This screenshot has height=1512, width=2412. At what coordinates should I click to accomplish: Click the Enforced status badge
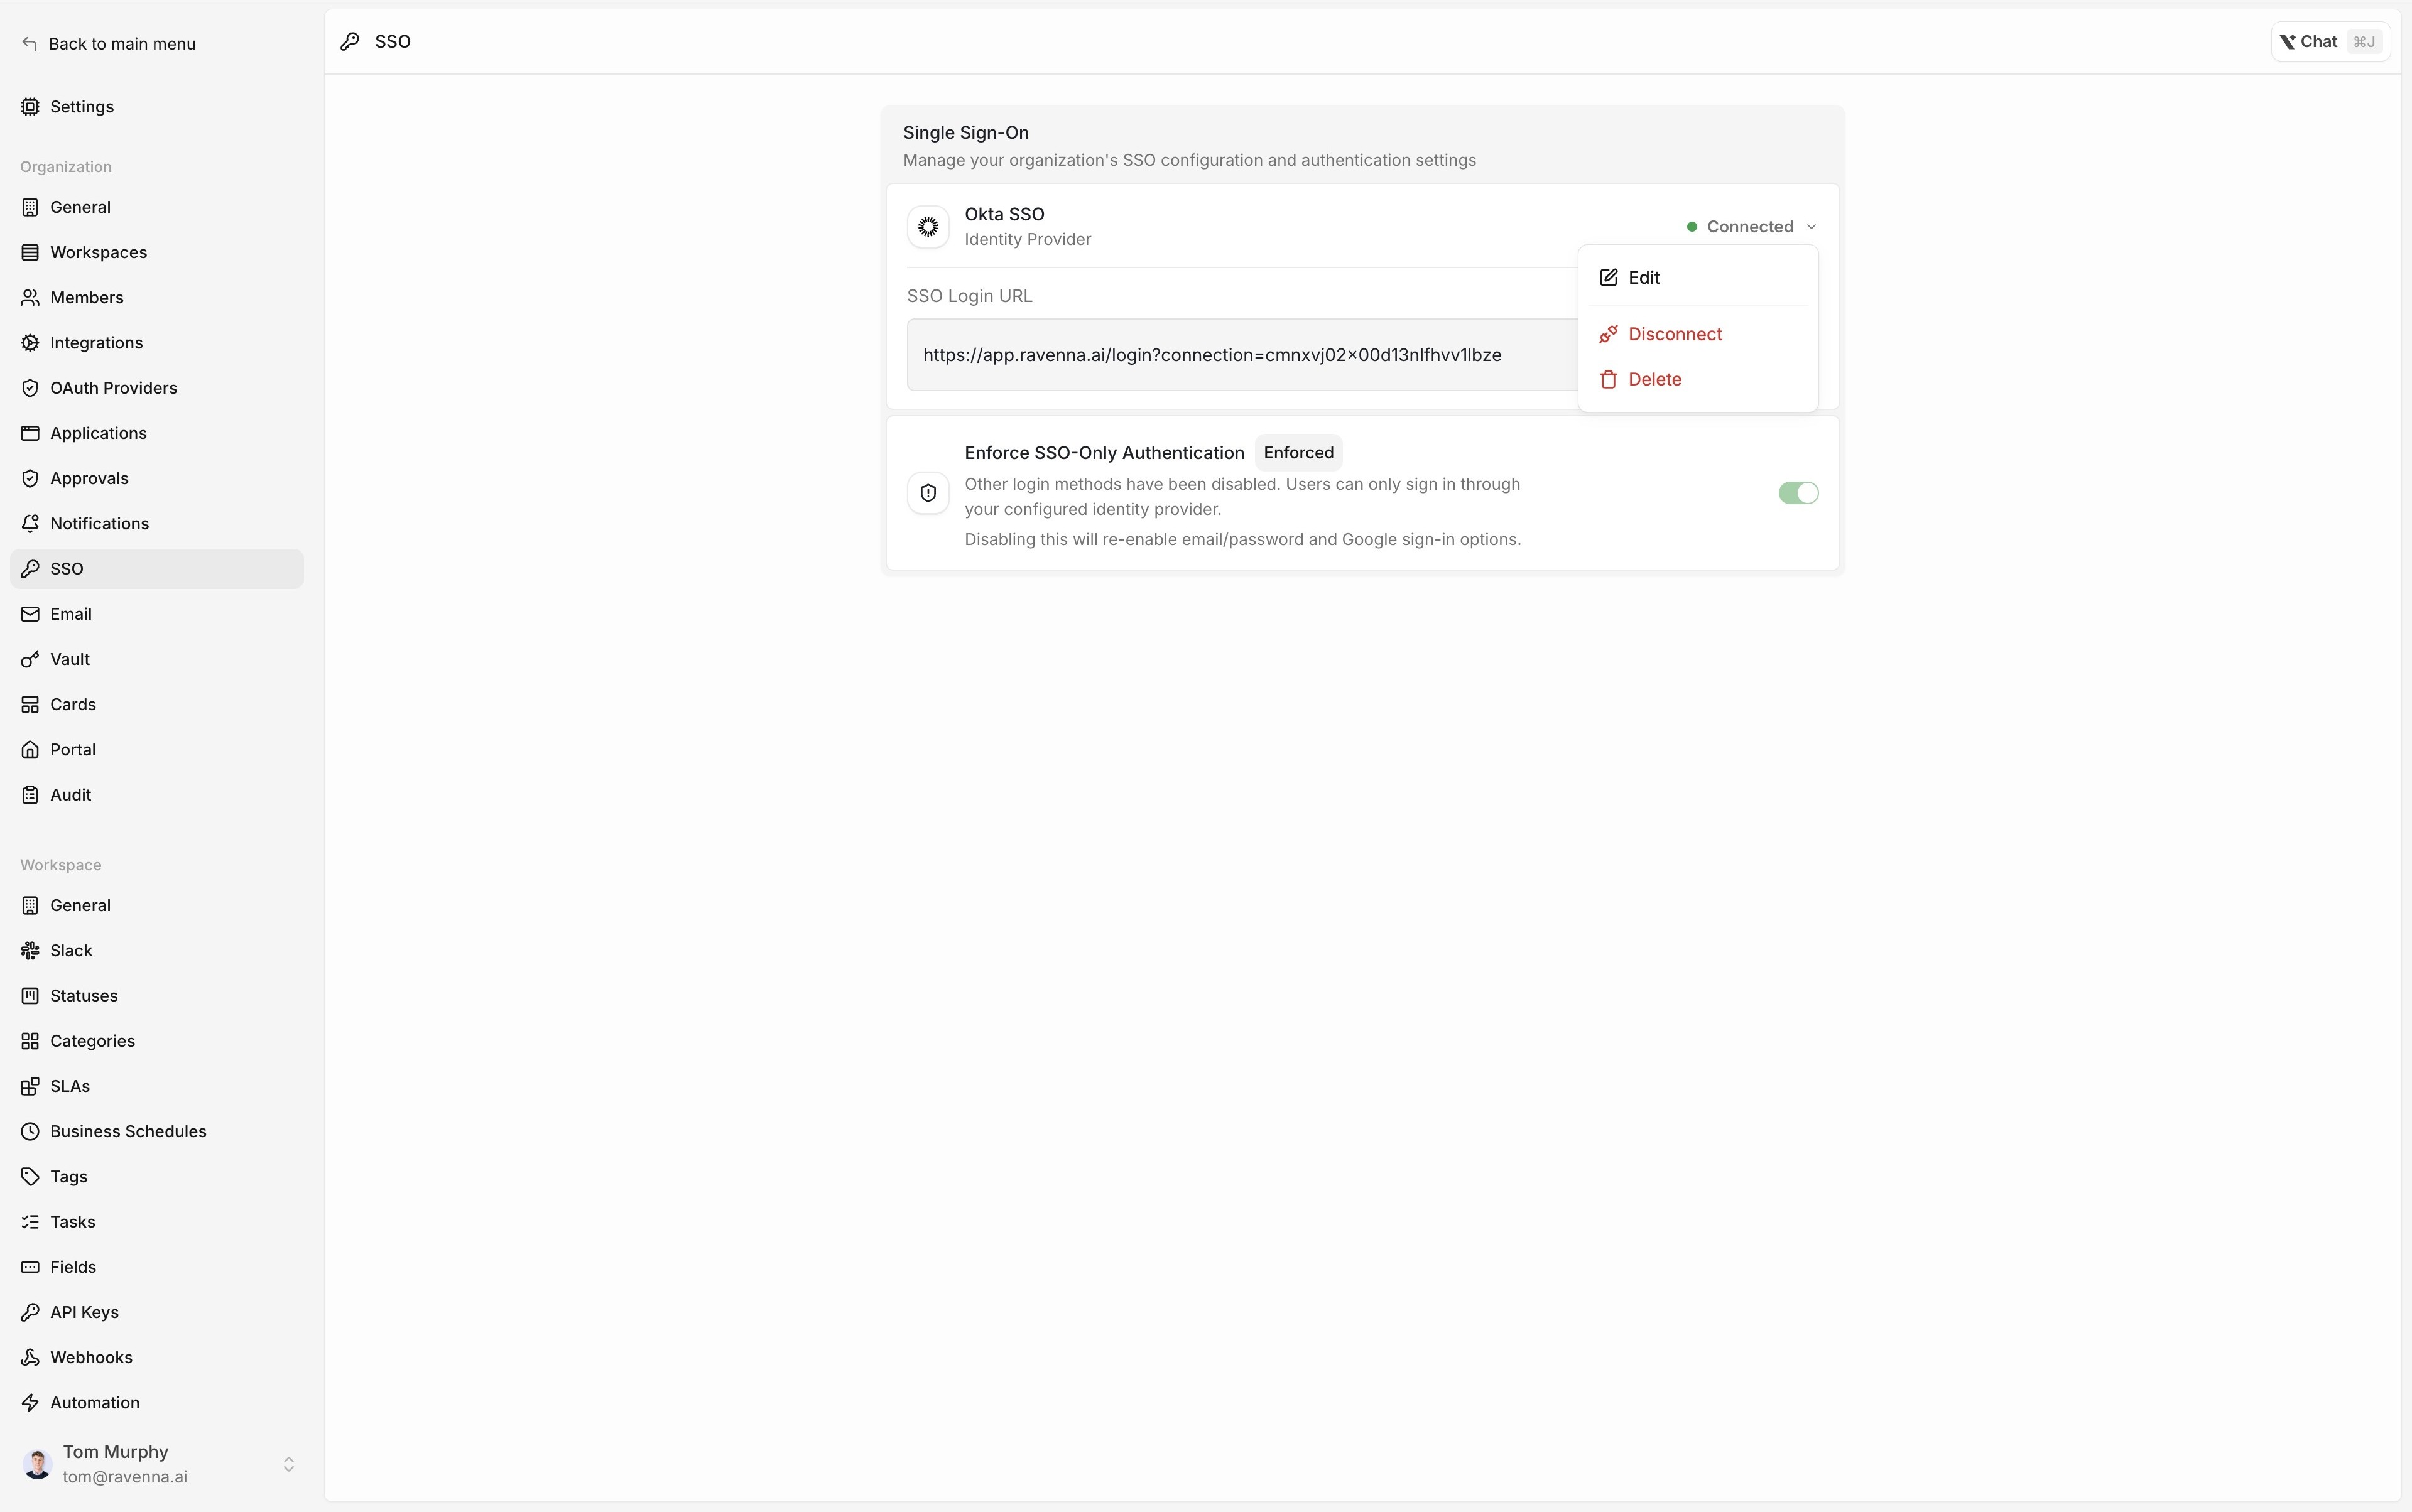(1298, 453)
